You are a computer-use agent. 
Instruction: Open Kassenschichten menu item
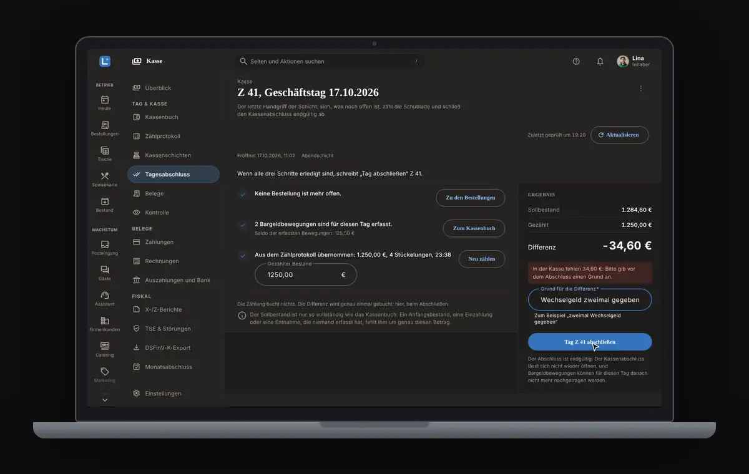(x=173, y=155)
